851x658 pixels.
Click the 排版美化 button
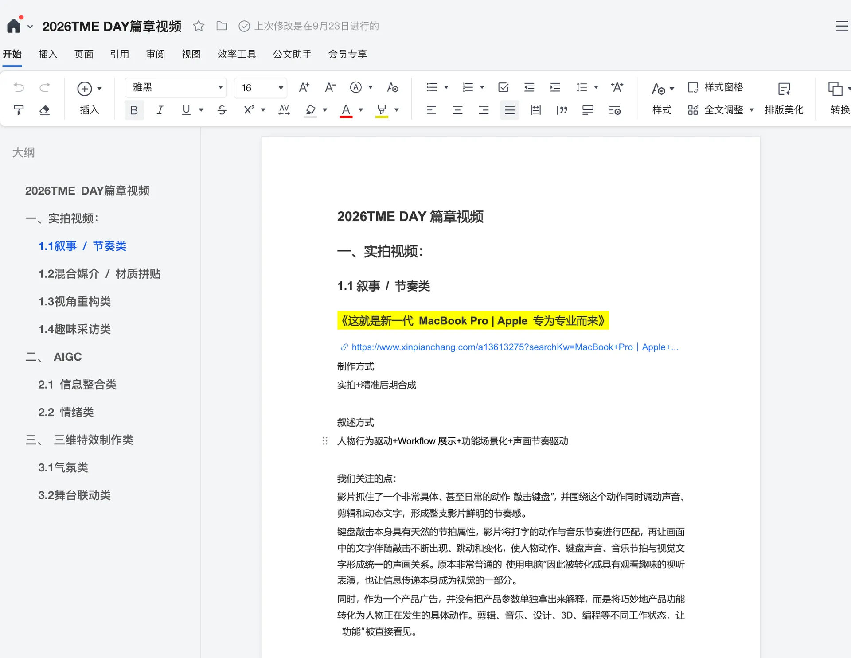click(784, 99)
